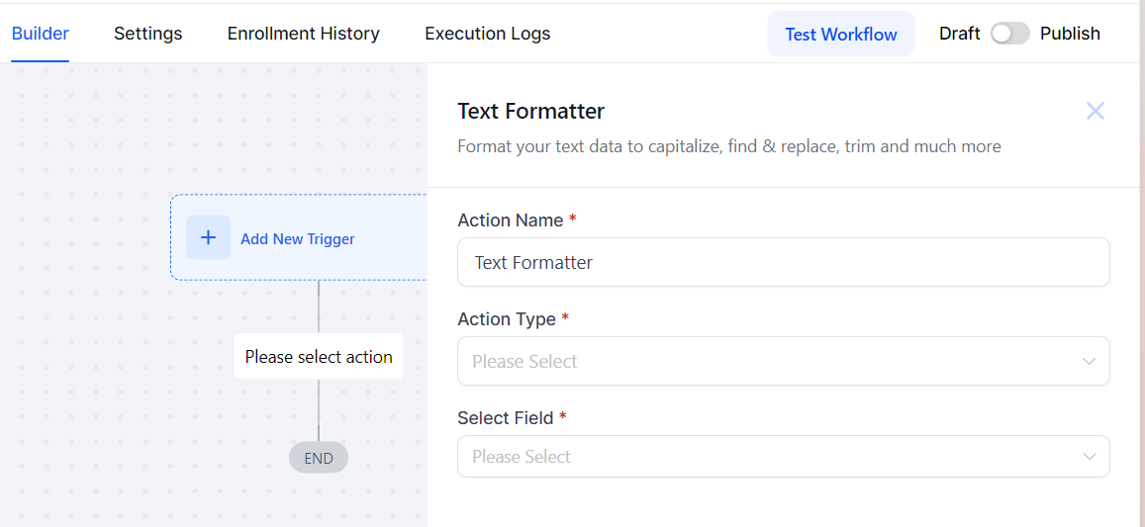
Task: Click the plus icon for new trigger
Action: 208,237
